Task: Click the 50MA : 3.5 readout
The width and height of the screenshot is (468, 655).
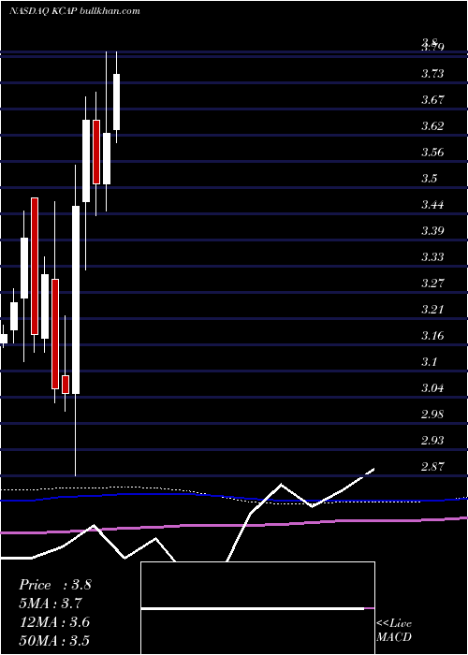Action: coord(54,641)
